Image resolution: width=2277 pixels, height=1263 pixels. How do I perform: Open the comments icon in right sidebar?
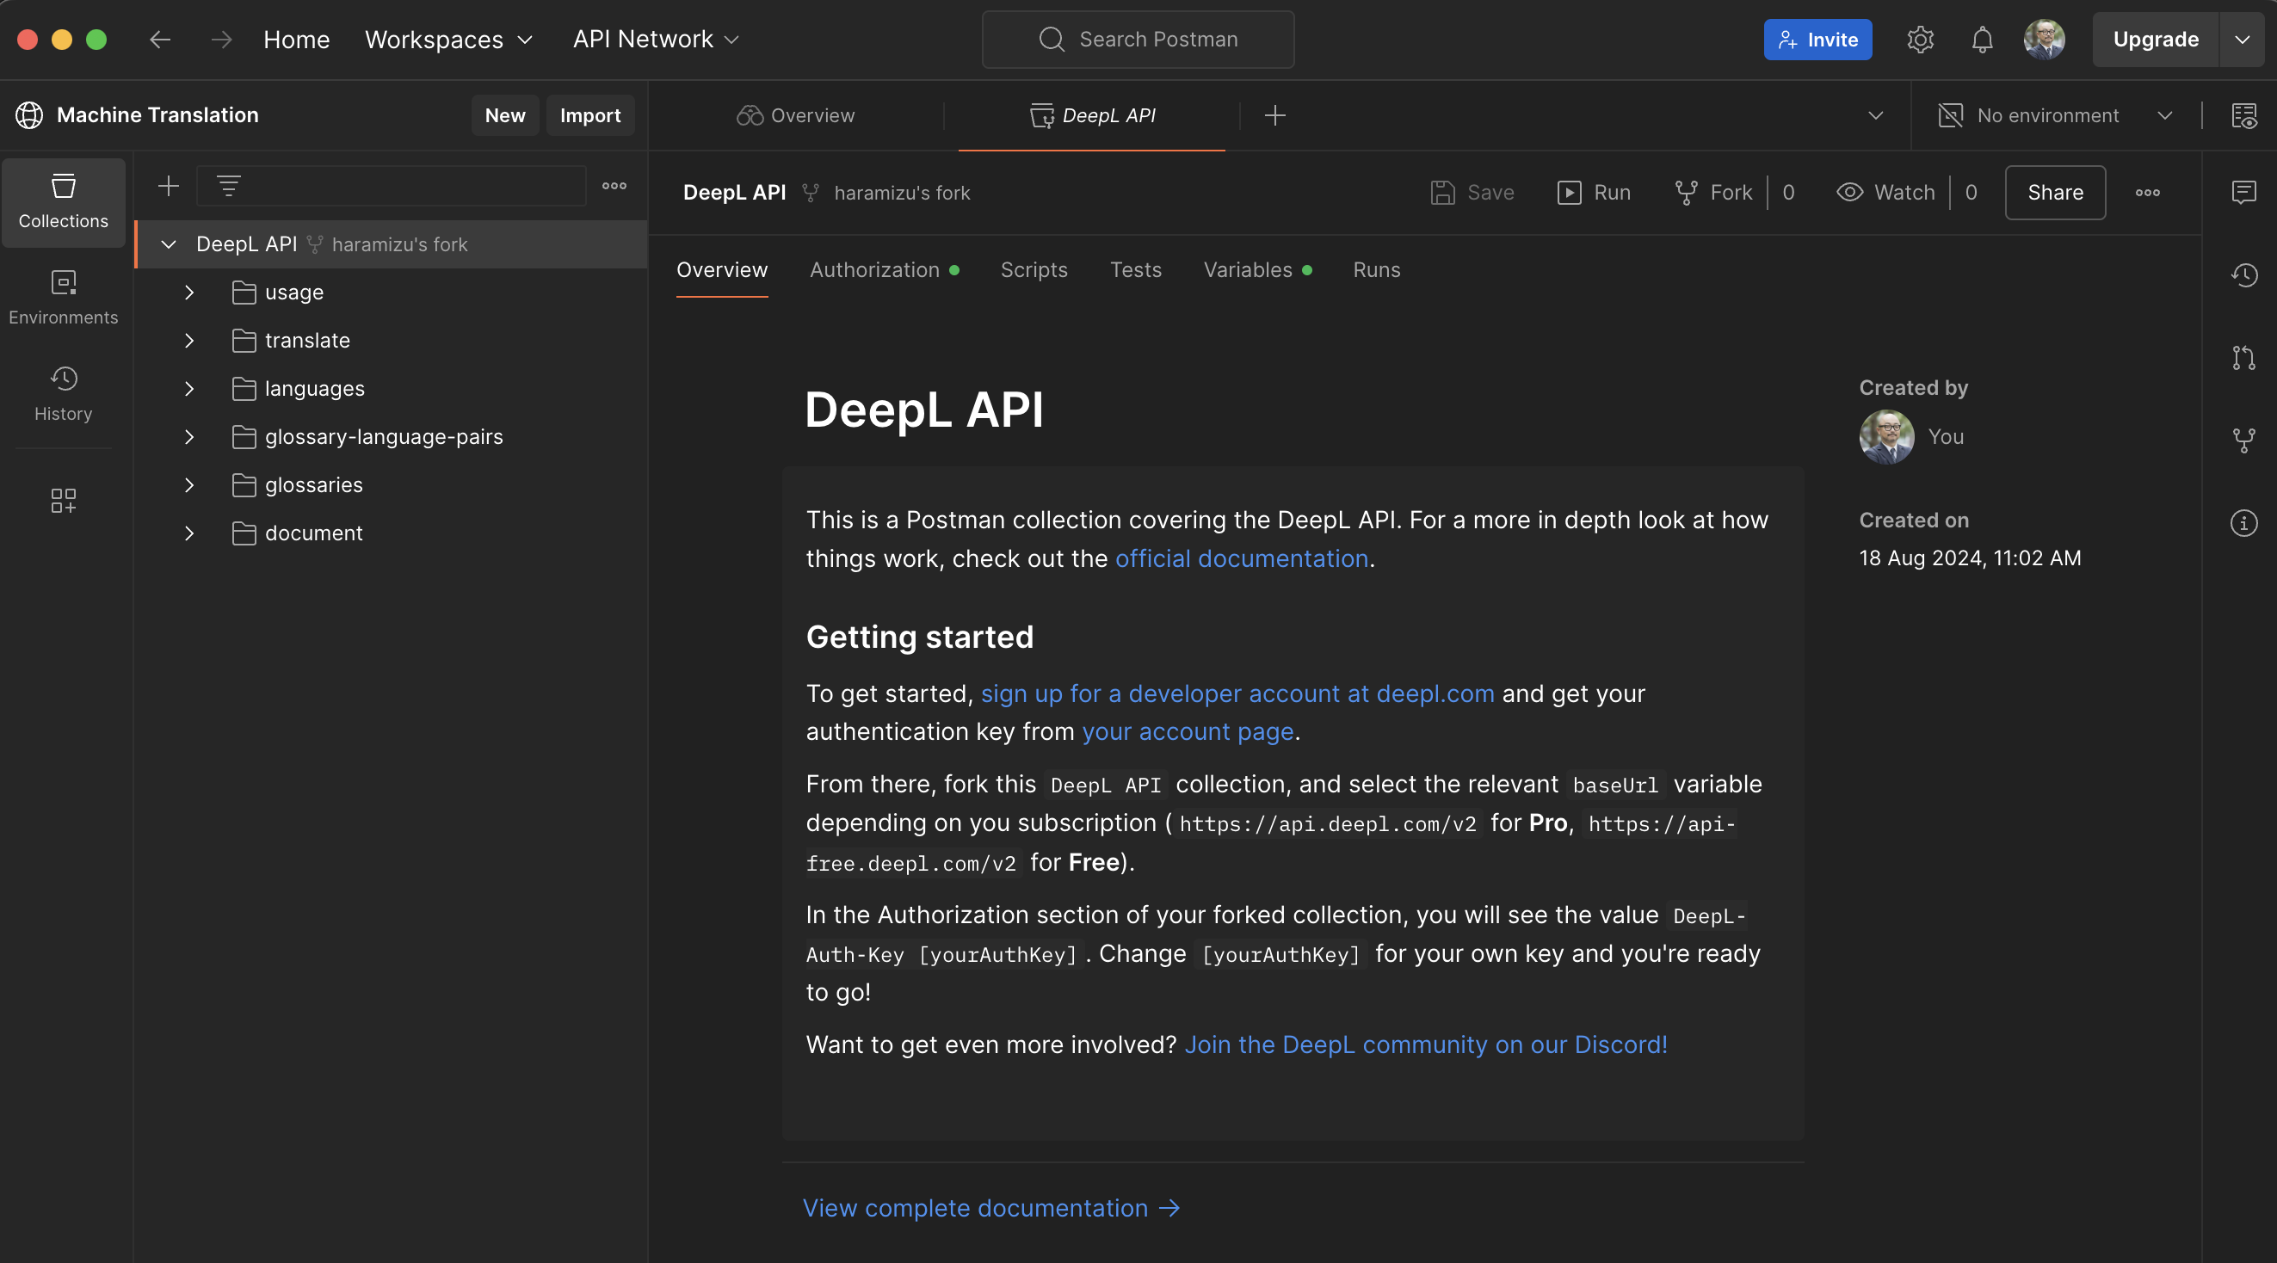point(2243,192)
